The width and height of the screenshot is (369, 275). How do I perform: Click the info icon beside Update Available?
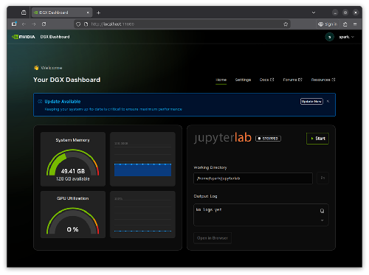coord(40,102)
